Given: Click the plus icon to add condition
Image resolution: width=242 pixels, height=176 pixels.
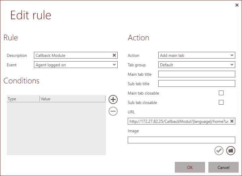Looking at the screenshot, I should 113,99.
